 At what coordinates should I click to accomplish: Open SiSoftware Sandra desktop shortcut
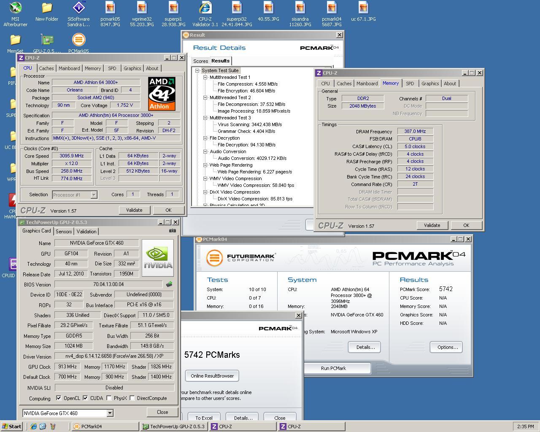pyautogui.click(x=78, y=14)
